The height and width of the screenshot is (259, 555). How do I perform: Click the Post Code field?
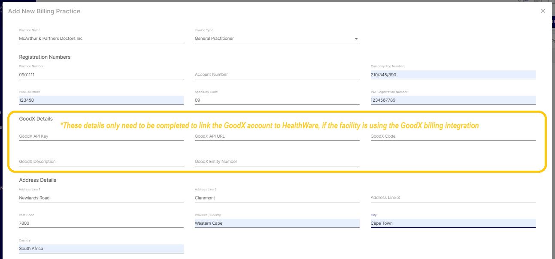pyautogui.click(x=101, y=223)
